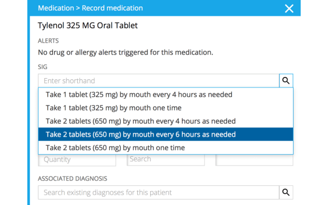Focus the Search existing diagnoses field
The height and width of the screenshot is (205, 328).
point(159,192)
